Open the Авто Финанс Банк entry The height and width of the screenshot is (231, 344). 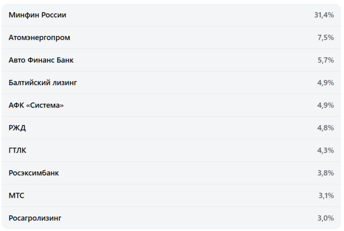coord(41,60)
